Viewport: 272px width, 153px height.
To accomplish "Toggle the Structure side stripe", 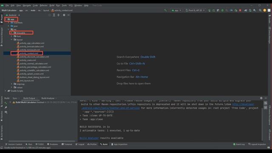I will [2, 102].
